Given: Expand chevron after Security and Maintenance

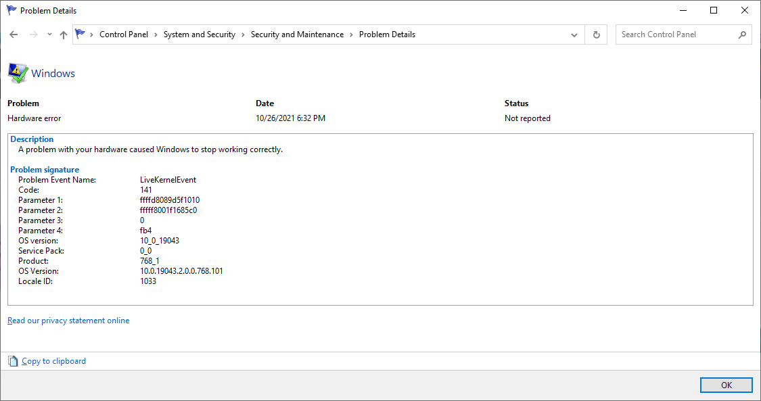Looking at the screenshot, I should pyautogui.click(x=351, y=34).
